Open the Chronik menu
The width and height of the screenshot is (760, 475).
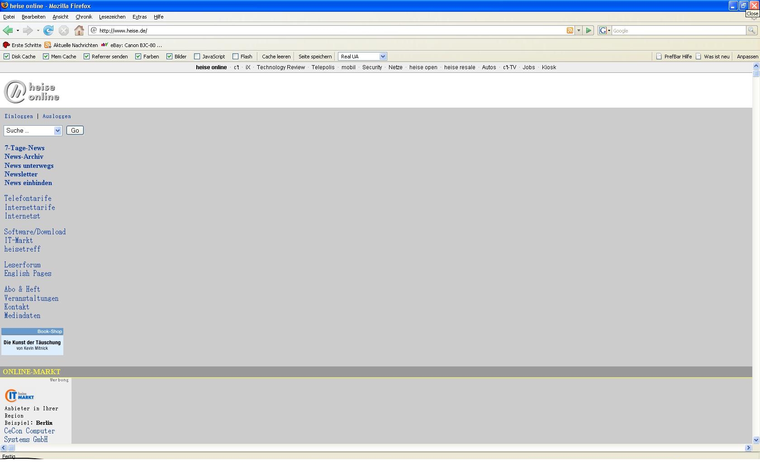(84, 17)
